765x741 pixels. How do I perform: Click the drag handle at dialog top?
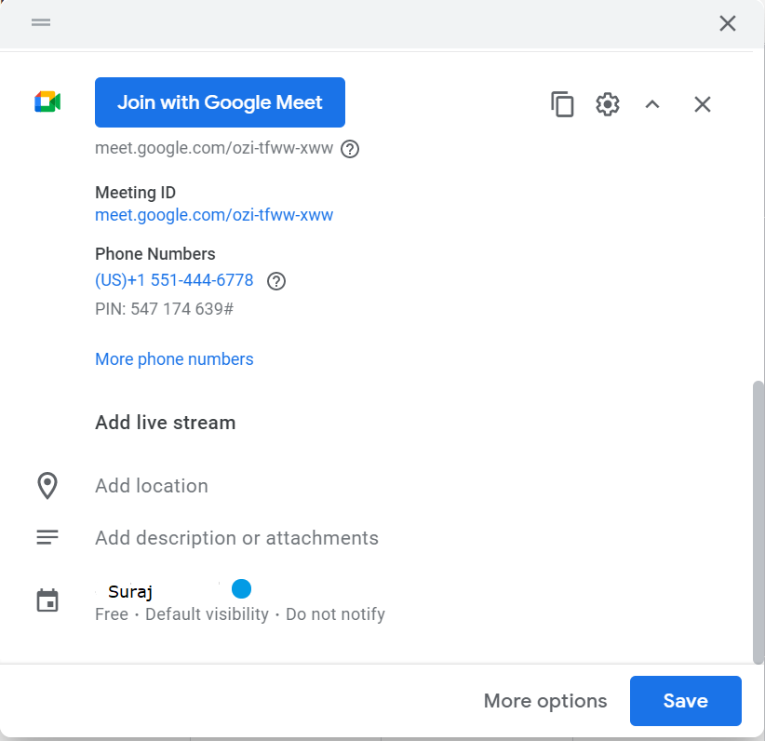coord(41,22)
